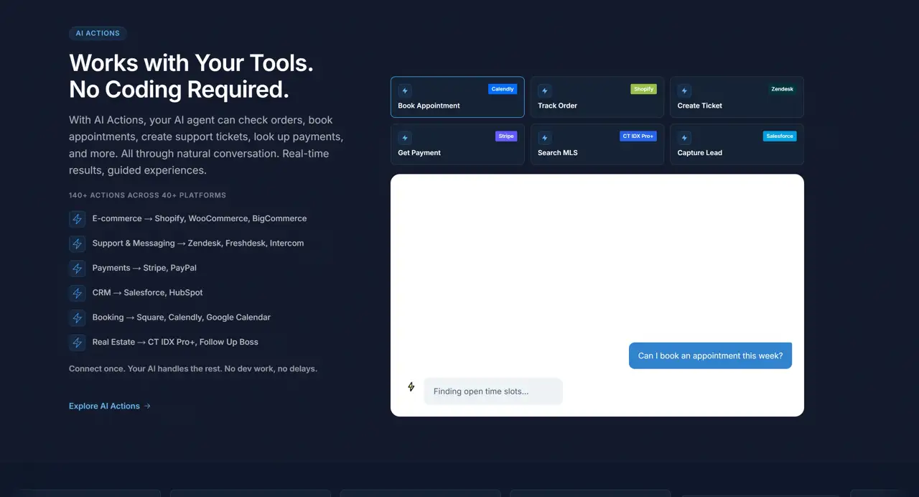Click the Real Estate row lightning icon
This screenshot has height=497, width=919.
[x=78, y=343]
